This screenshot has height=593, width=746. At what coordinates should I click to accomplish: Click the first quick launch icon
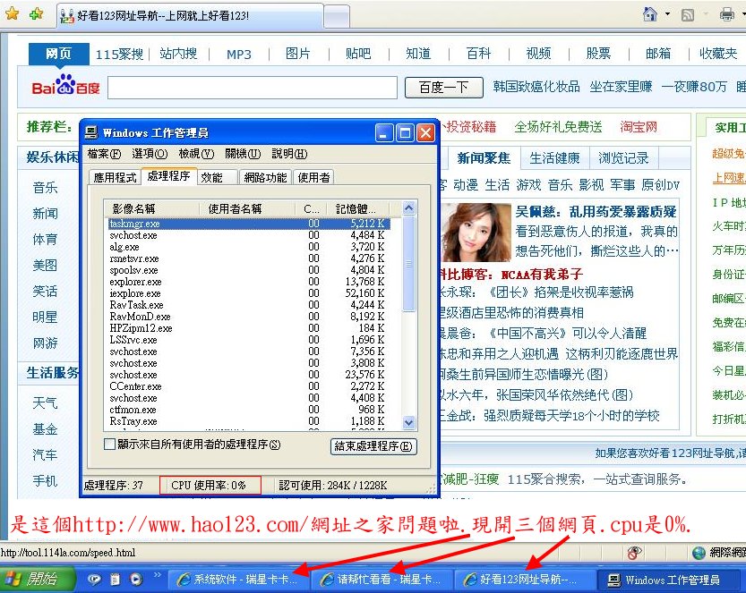94,580
